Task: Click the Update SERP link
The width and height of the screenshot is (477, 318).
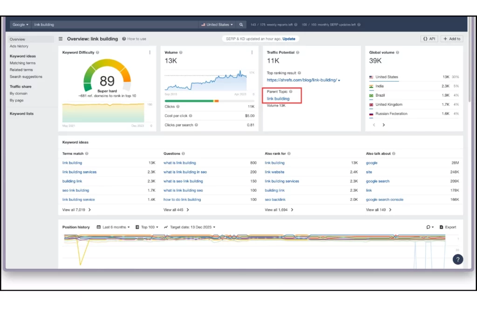Action: tap(289, 39)
